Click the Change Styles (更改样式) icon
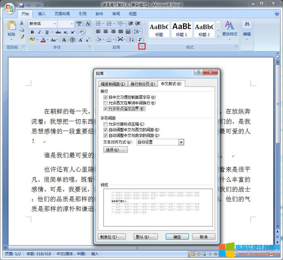Viewport: 283px width, 260px height. (230, 28)
